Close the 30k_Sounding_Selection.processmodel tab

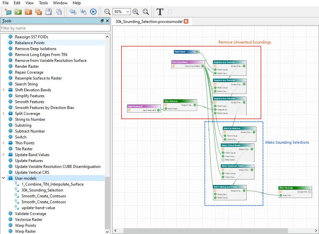click(186, 21)
